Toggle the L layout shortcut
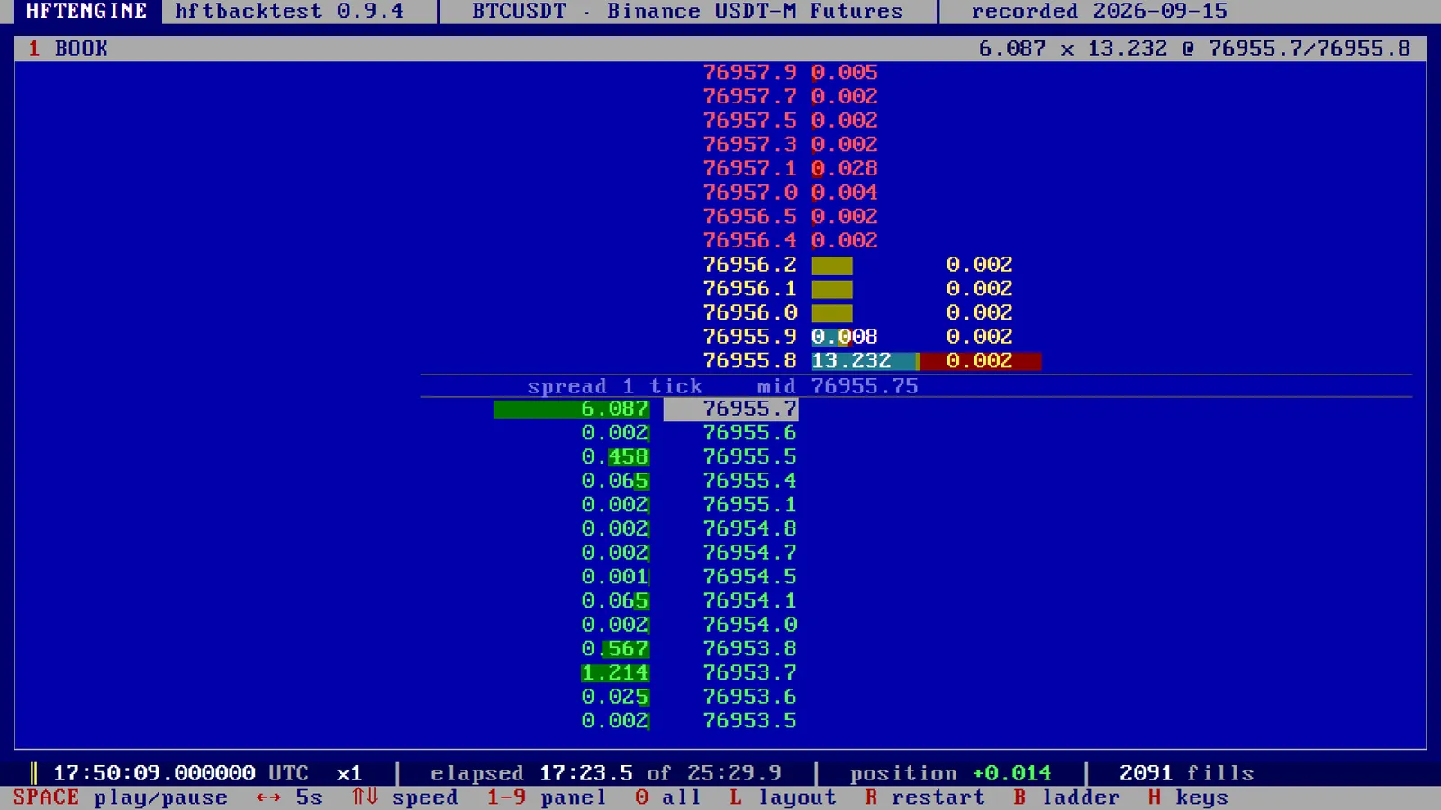 [783, 797]
